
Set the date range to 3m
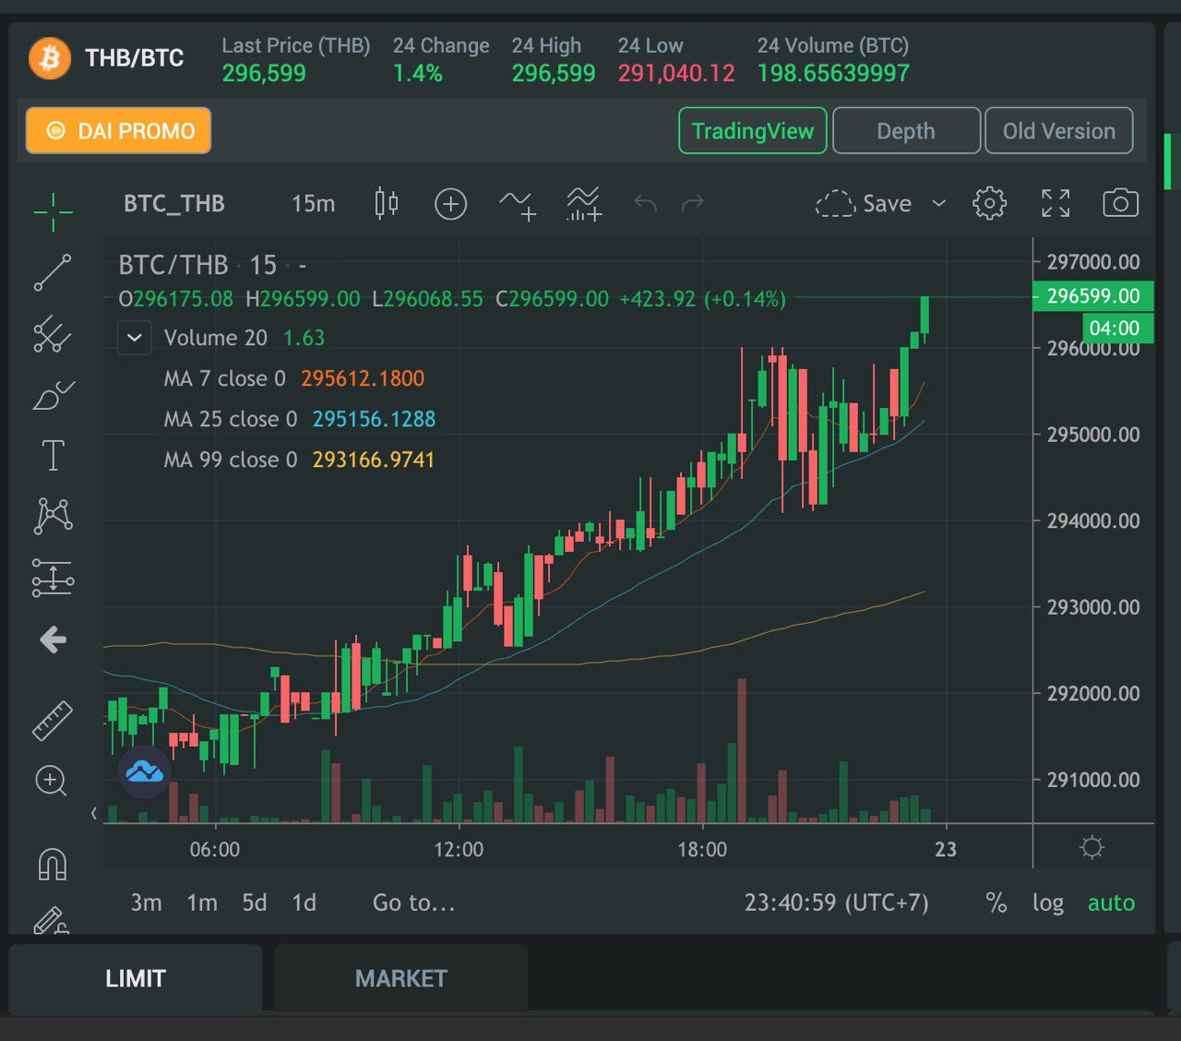click(146, 903)
